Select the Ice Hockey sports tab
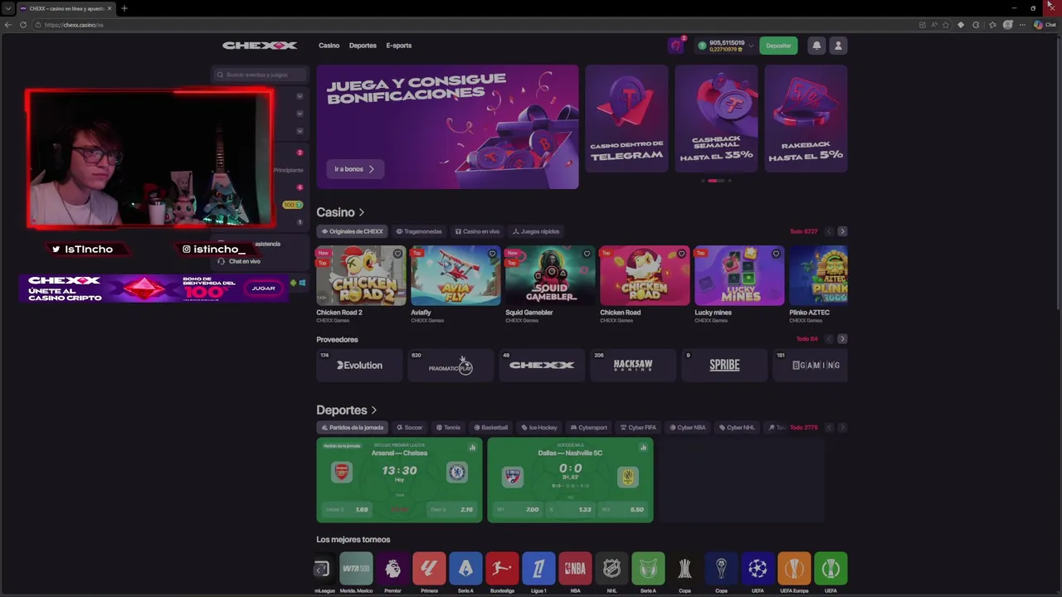The width and height of the screenshot is (1062, 597). 538,428
